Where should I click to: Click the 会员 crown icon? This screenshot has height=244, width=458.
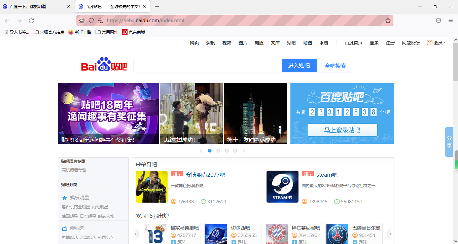(429, 42)
